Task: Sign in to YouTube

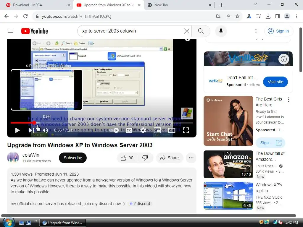Action: click(279, 31)
